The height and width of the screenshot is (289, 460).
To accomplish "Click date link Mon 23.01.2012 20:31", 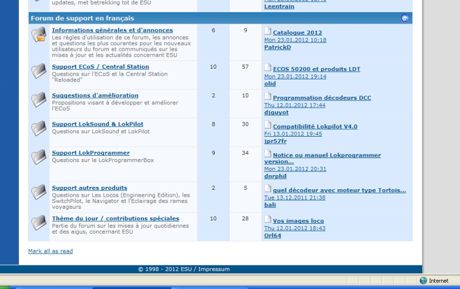I will click(x=295, y=169).
